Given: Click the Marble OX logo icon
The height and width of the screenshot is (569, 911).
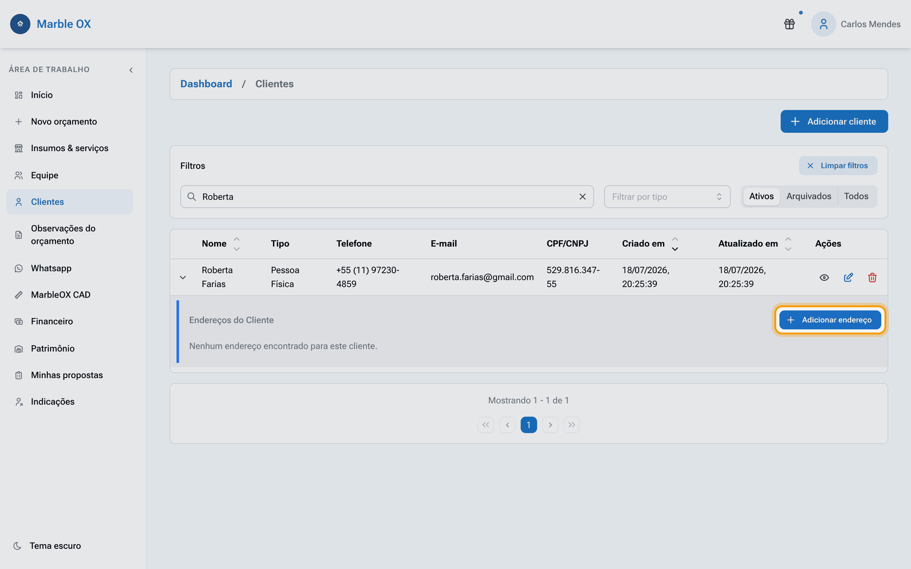Looking at the screenshot, I should 20,24.
